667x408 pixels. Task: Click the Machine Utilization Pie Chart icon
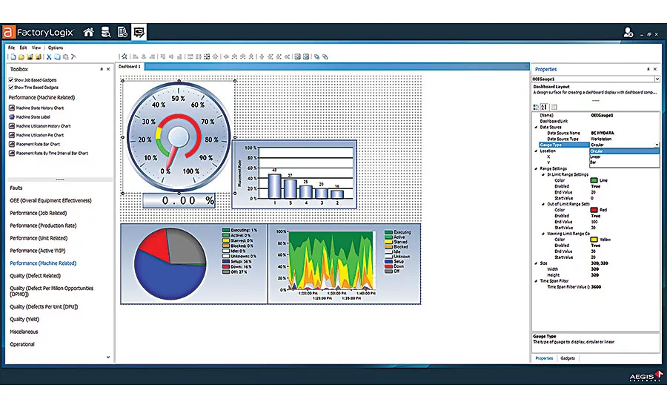point(12,135)
